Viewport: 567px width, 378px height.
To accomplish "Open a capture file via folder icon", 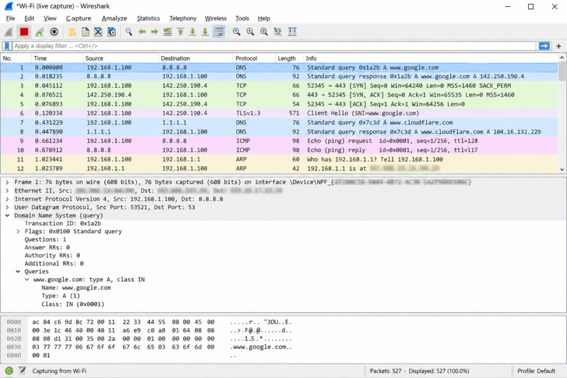I will 73,32.
